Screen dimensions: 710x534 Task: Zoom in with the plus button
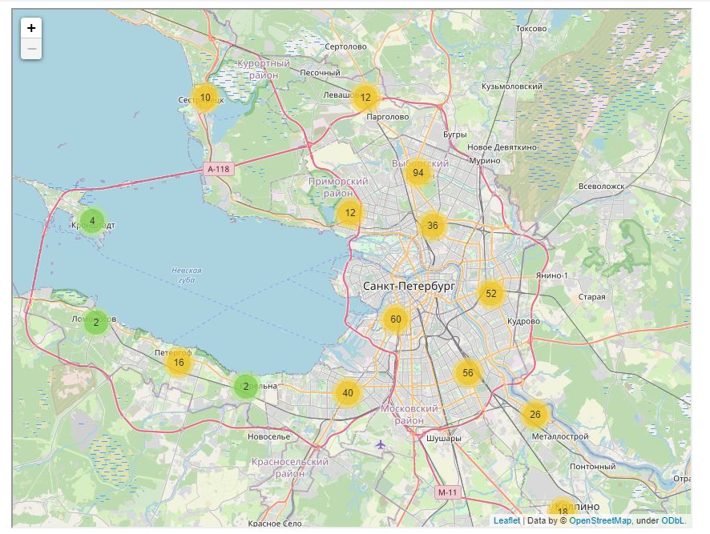(31, 28)
